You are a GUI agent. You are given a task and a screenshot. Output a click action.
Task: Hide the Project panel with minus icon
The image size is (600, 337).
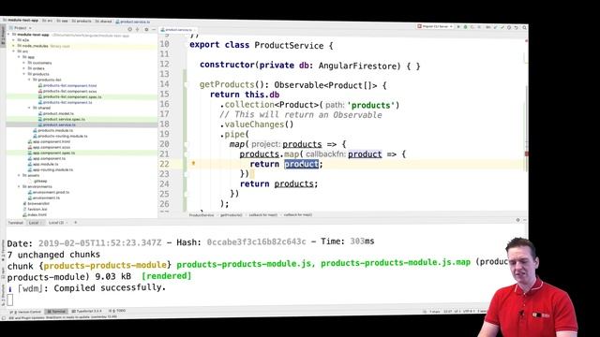(x=154, y=29)
